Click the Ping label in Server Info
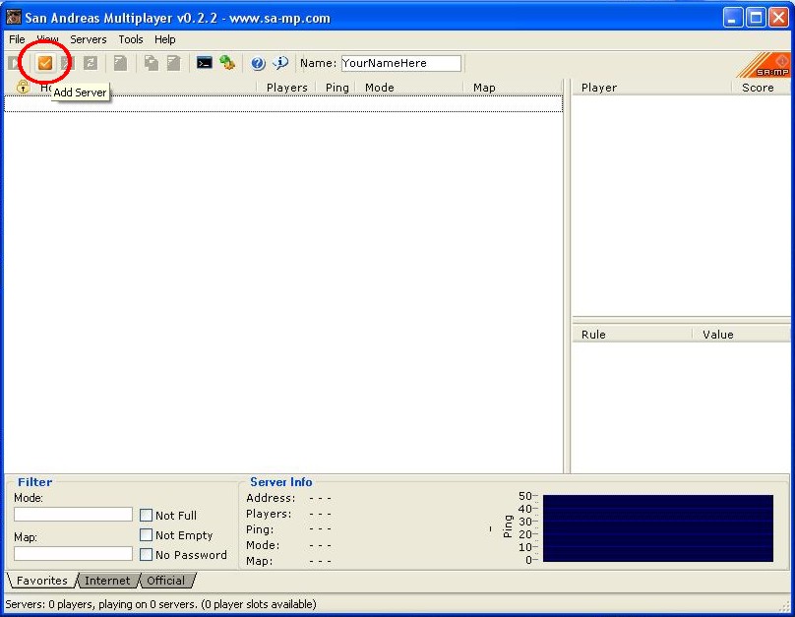The width and height of the screenshot is (795, 617). click(260, 529)
